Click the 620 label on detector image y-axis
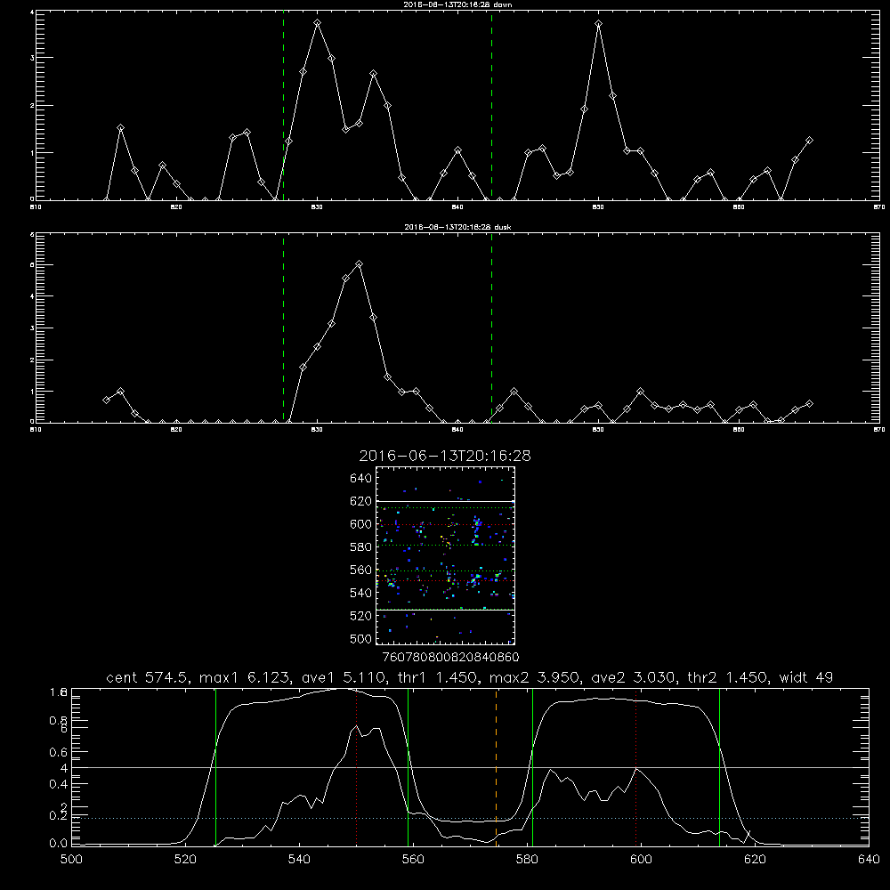 361,501
